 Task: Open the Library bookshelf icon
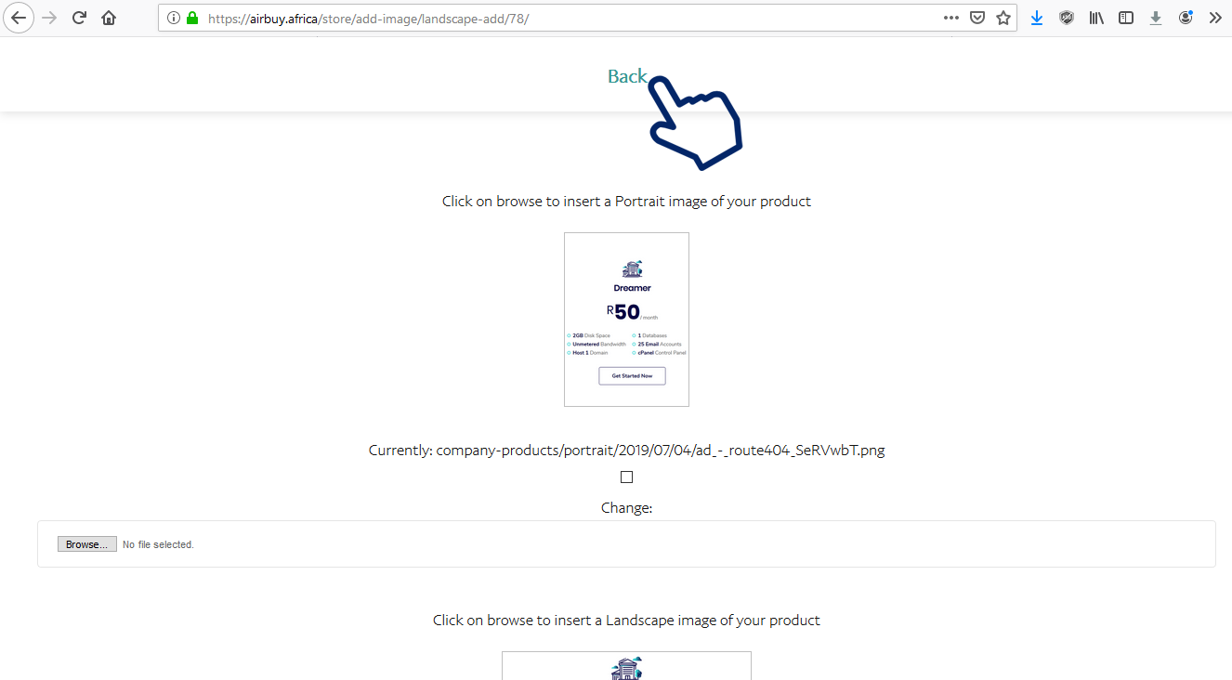tap(1096, 18)
